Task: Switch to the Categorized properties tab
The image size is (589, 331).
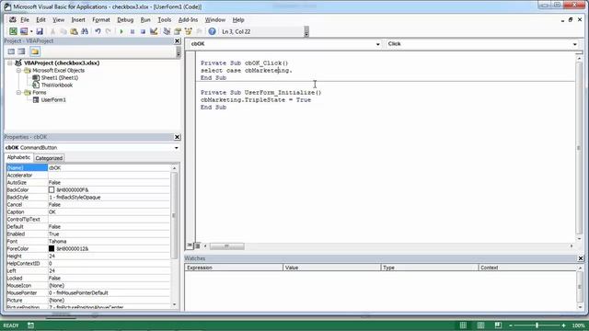Action: 49,158
